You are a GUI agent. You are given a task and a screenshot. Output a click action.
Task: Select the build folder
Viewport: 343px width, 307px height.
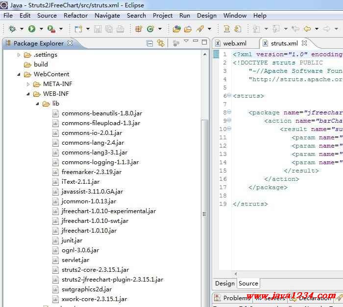(x=41, y=65)
